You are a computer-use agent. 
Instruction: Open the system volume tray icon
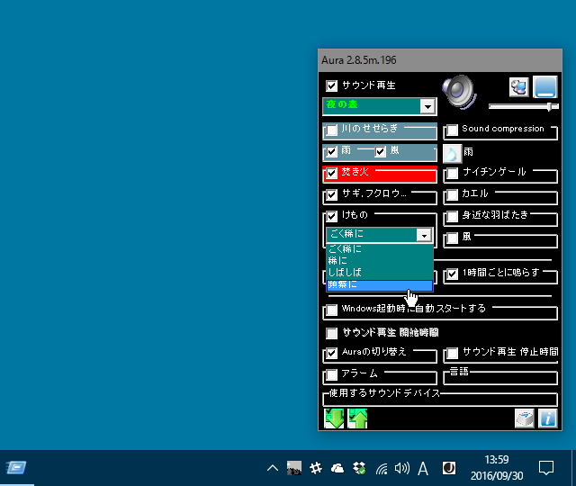coord(402,468)
